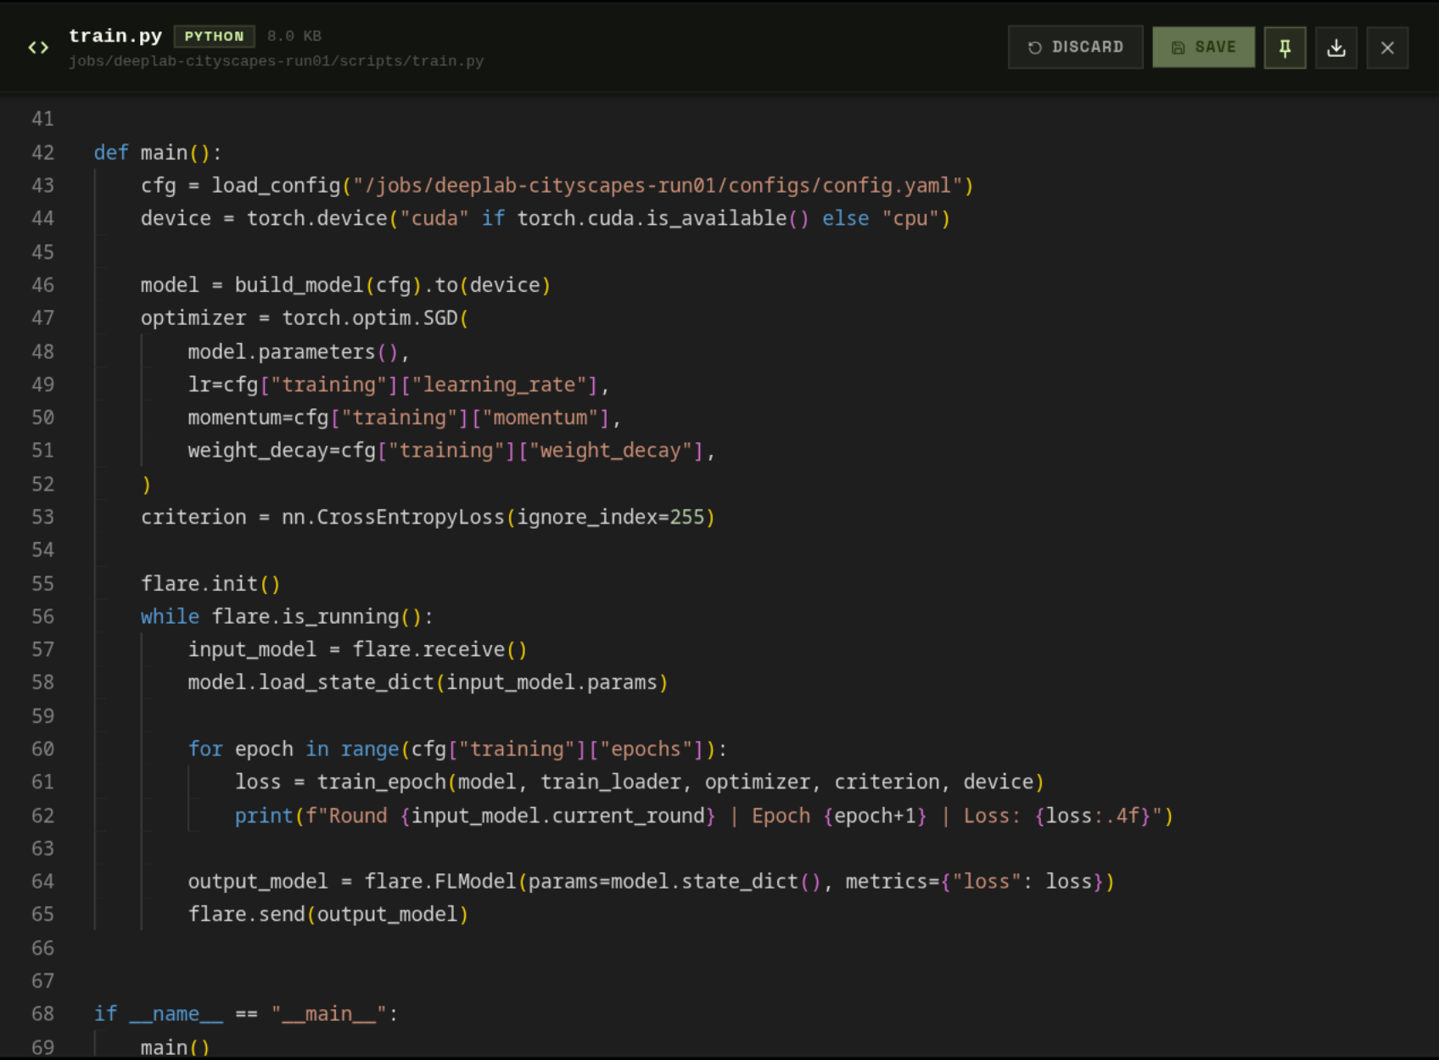This screenshot has width=1439, height=1060.
Task: Click the PYTHON language badge
Action: coord(214,36)
